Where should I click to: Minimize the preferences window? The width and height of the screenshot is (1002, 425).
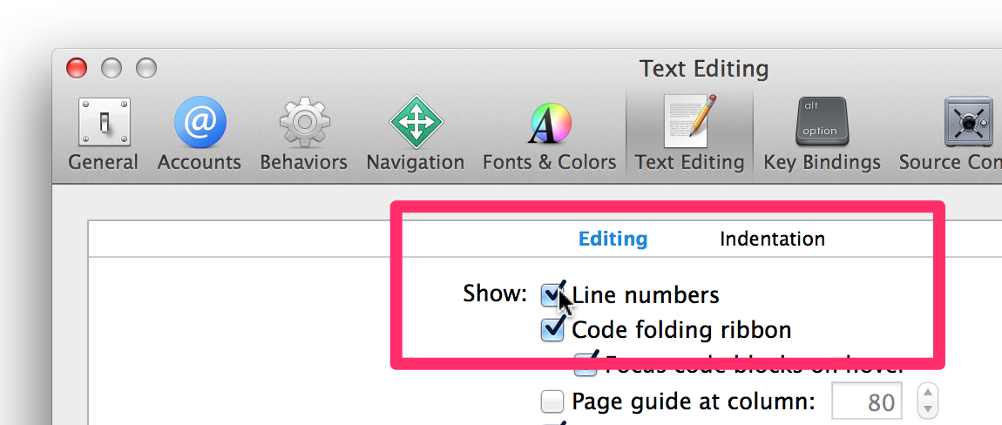tap(112, 67)
